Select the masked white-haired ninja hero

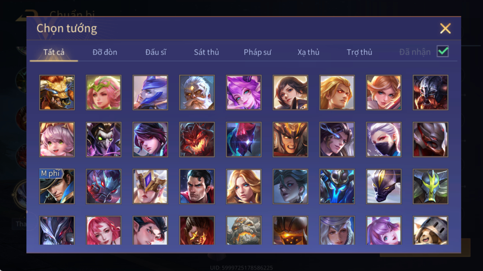coord(384,139)
